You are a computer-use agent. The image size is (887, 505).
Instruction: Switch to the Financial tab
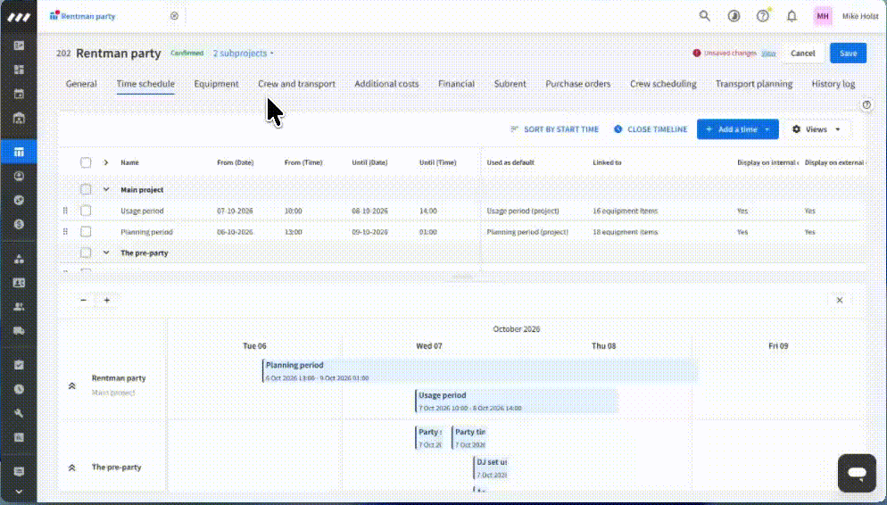456,84
